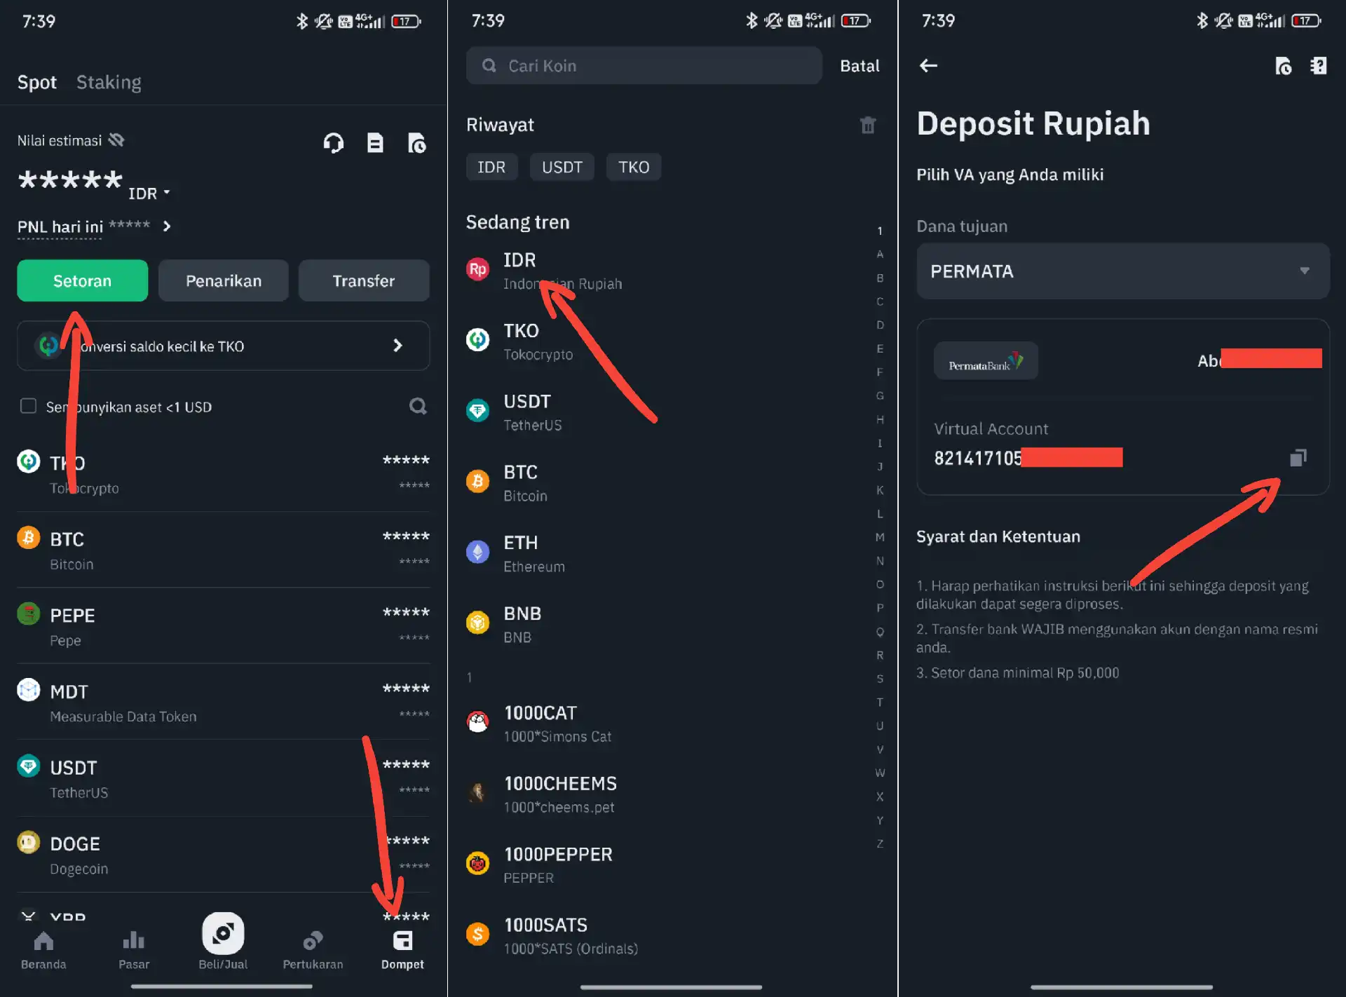Image resolution: width=1346 pixels, height=997 pixels.
Task: Expand PNL hari ini details chevron
Action: [x=167, y=226]
